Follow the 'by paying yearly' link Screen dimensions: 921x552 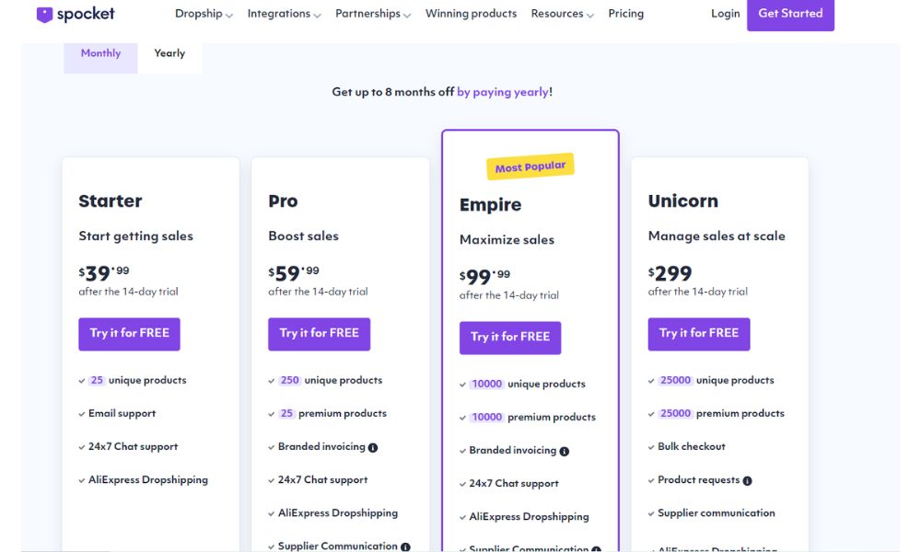tap(503, 92)
